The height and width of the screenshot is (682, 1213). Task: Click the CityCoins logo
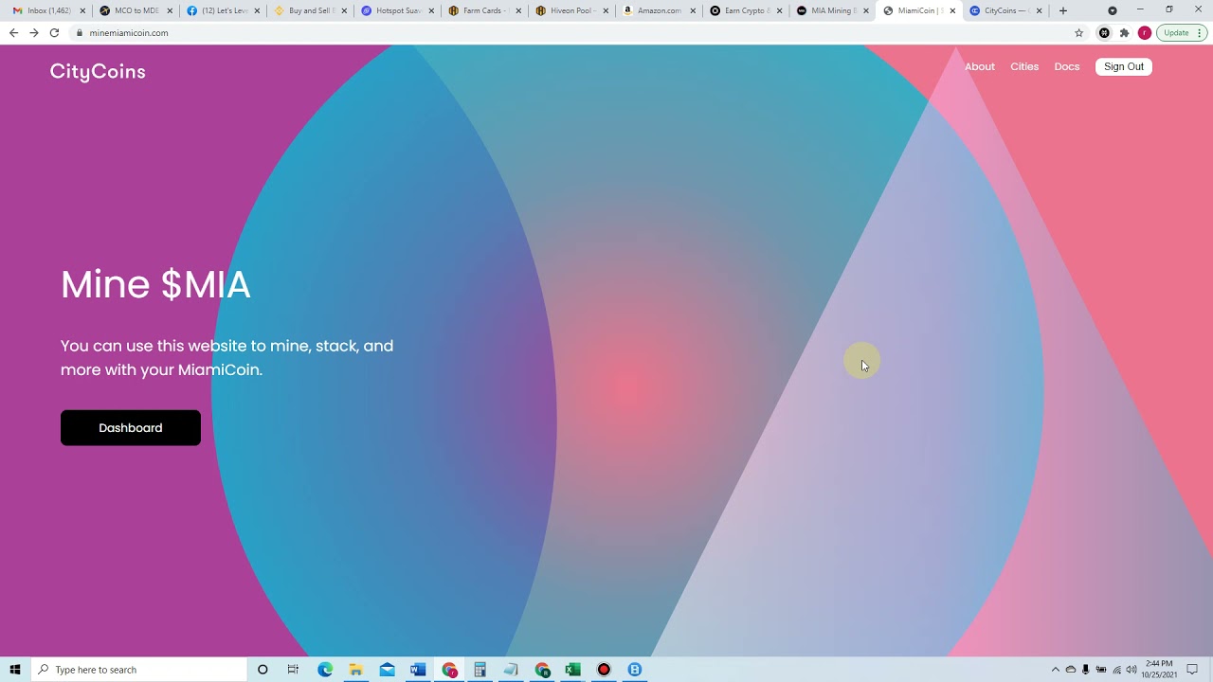[x=98, y=72]
